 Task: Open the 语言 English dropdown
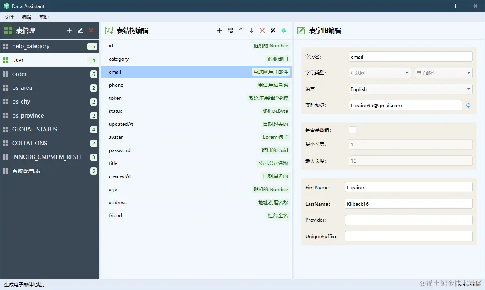[411, 89]
